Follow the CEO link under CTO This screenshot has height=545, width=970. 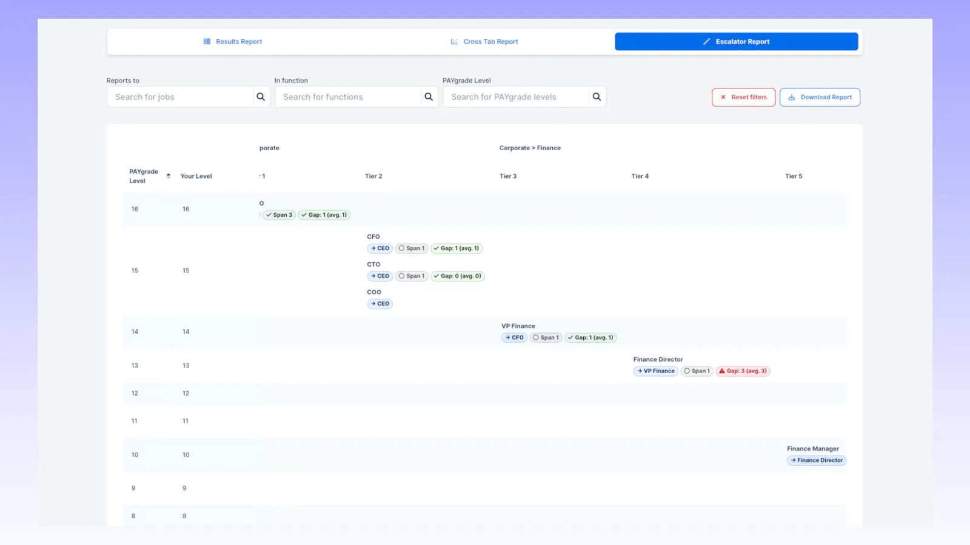pyautogui.click(x=380, y=276)
